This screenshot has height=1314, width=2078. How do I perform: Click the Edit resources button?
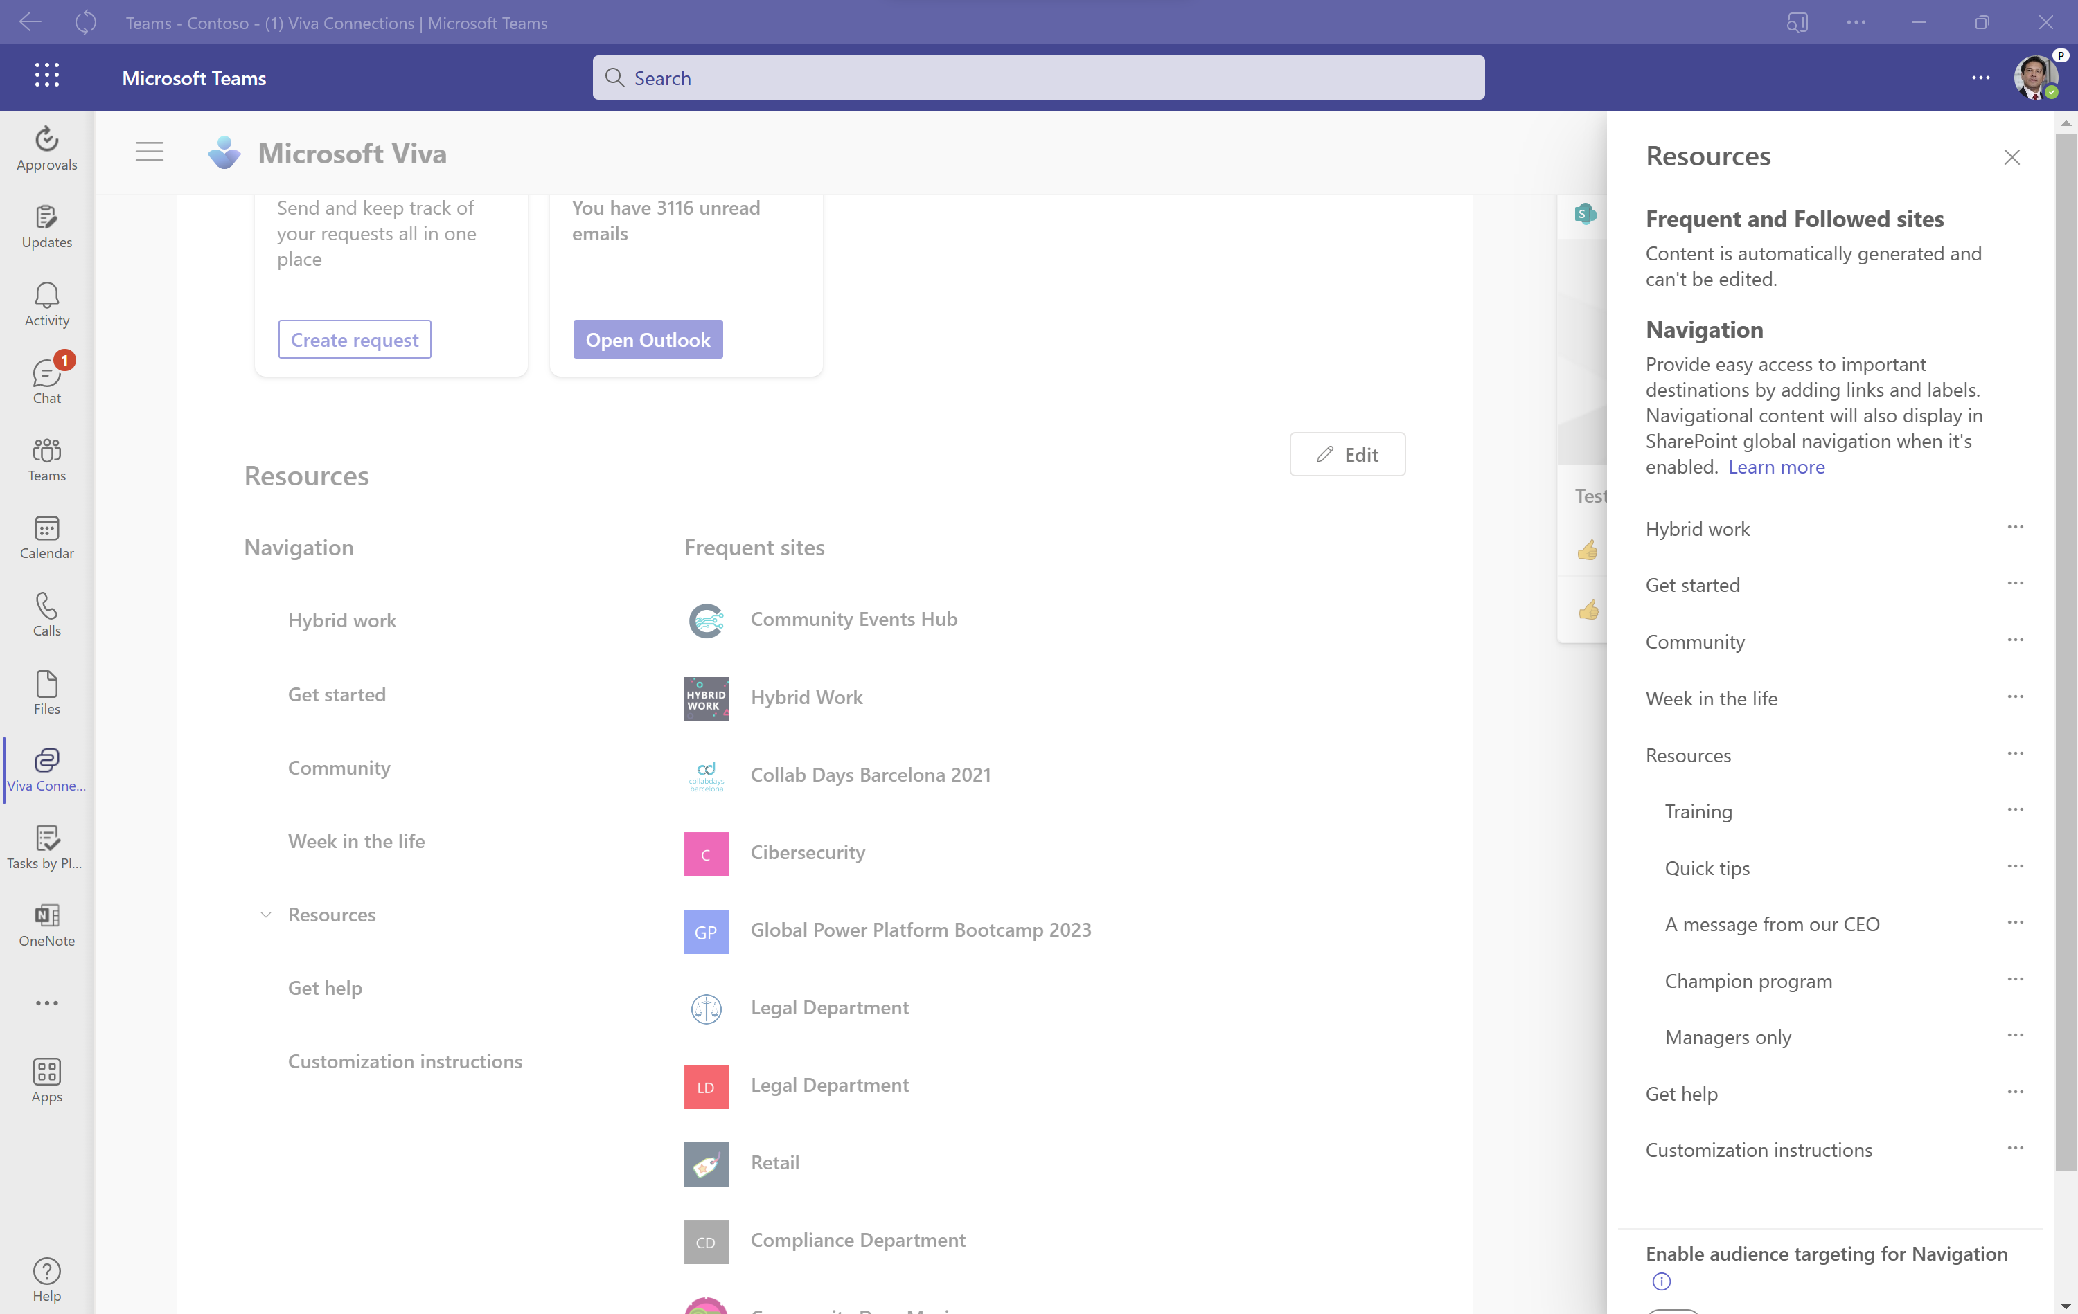coord(1347,454)
